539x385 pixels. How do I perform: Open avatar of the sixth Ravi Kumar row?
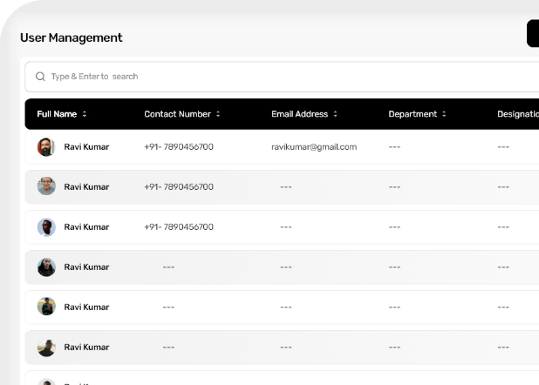coord(46,348)
